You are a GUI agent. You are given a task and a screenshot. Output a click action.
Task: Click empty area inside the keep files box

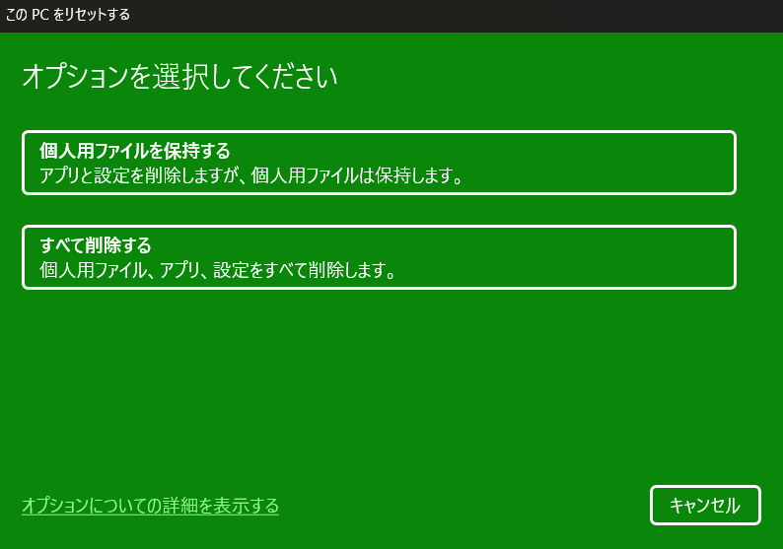[x=600, y=163]
